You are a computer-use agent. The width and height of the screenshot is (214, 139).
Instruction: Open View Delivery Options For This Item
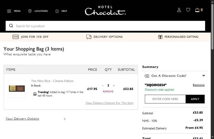(x=109, y=103)
